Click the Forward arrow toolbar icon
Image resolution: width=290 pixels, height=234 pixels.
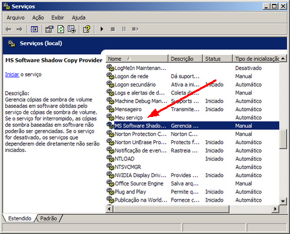click(19, 29)
